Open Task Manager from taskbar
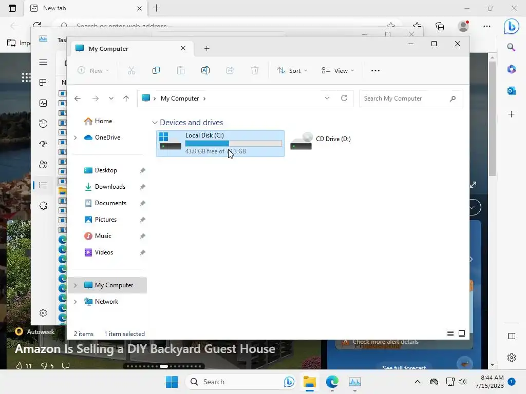The width and height of the screenshot is (526, 394). [x=354, y=382]
